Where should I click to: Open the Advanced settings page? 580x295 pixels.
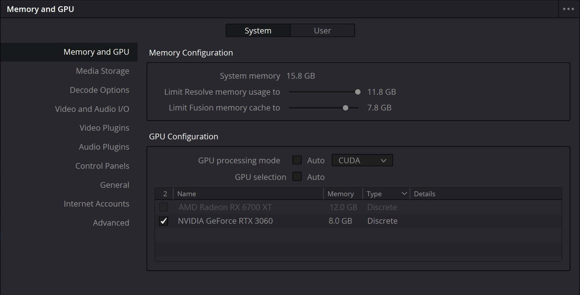click(111, 223)
